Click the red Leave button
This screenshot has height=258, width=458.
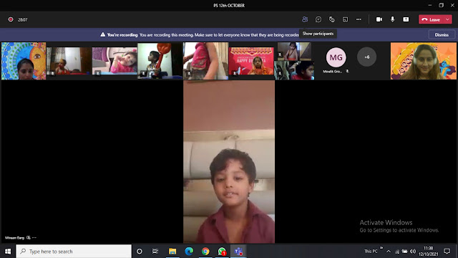click(432, 19)
